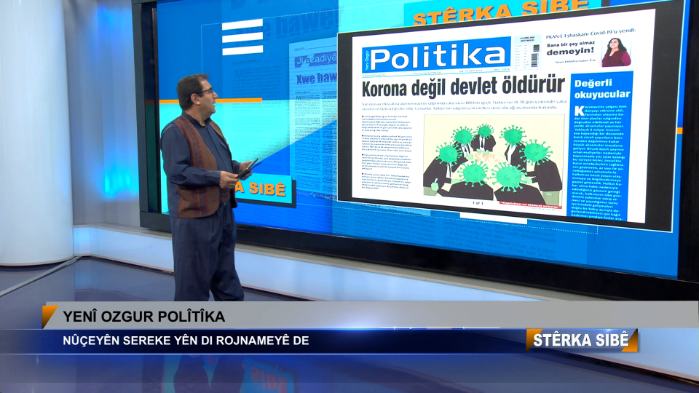Click the Politika newspaper logo

coord(436,56)
